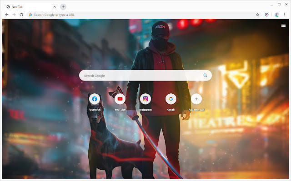This screenshot has width=291, height=181.
Task: Open the hamburger menu on the new tab page
Action: [x=283, y=25]
